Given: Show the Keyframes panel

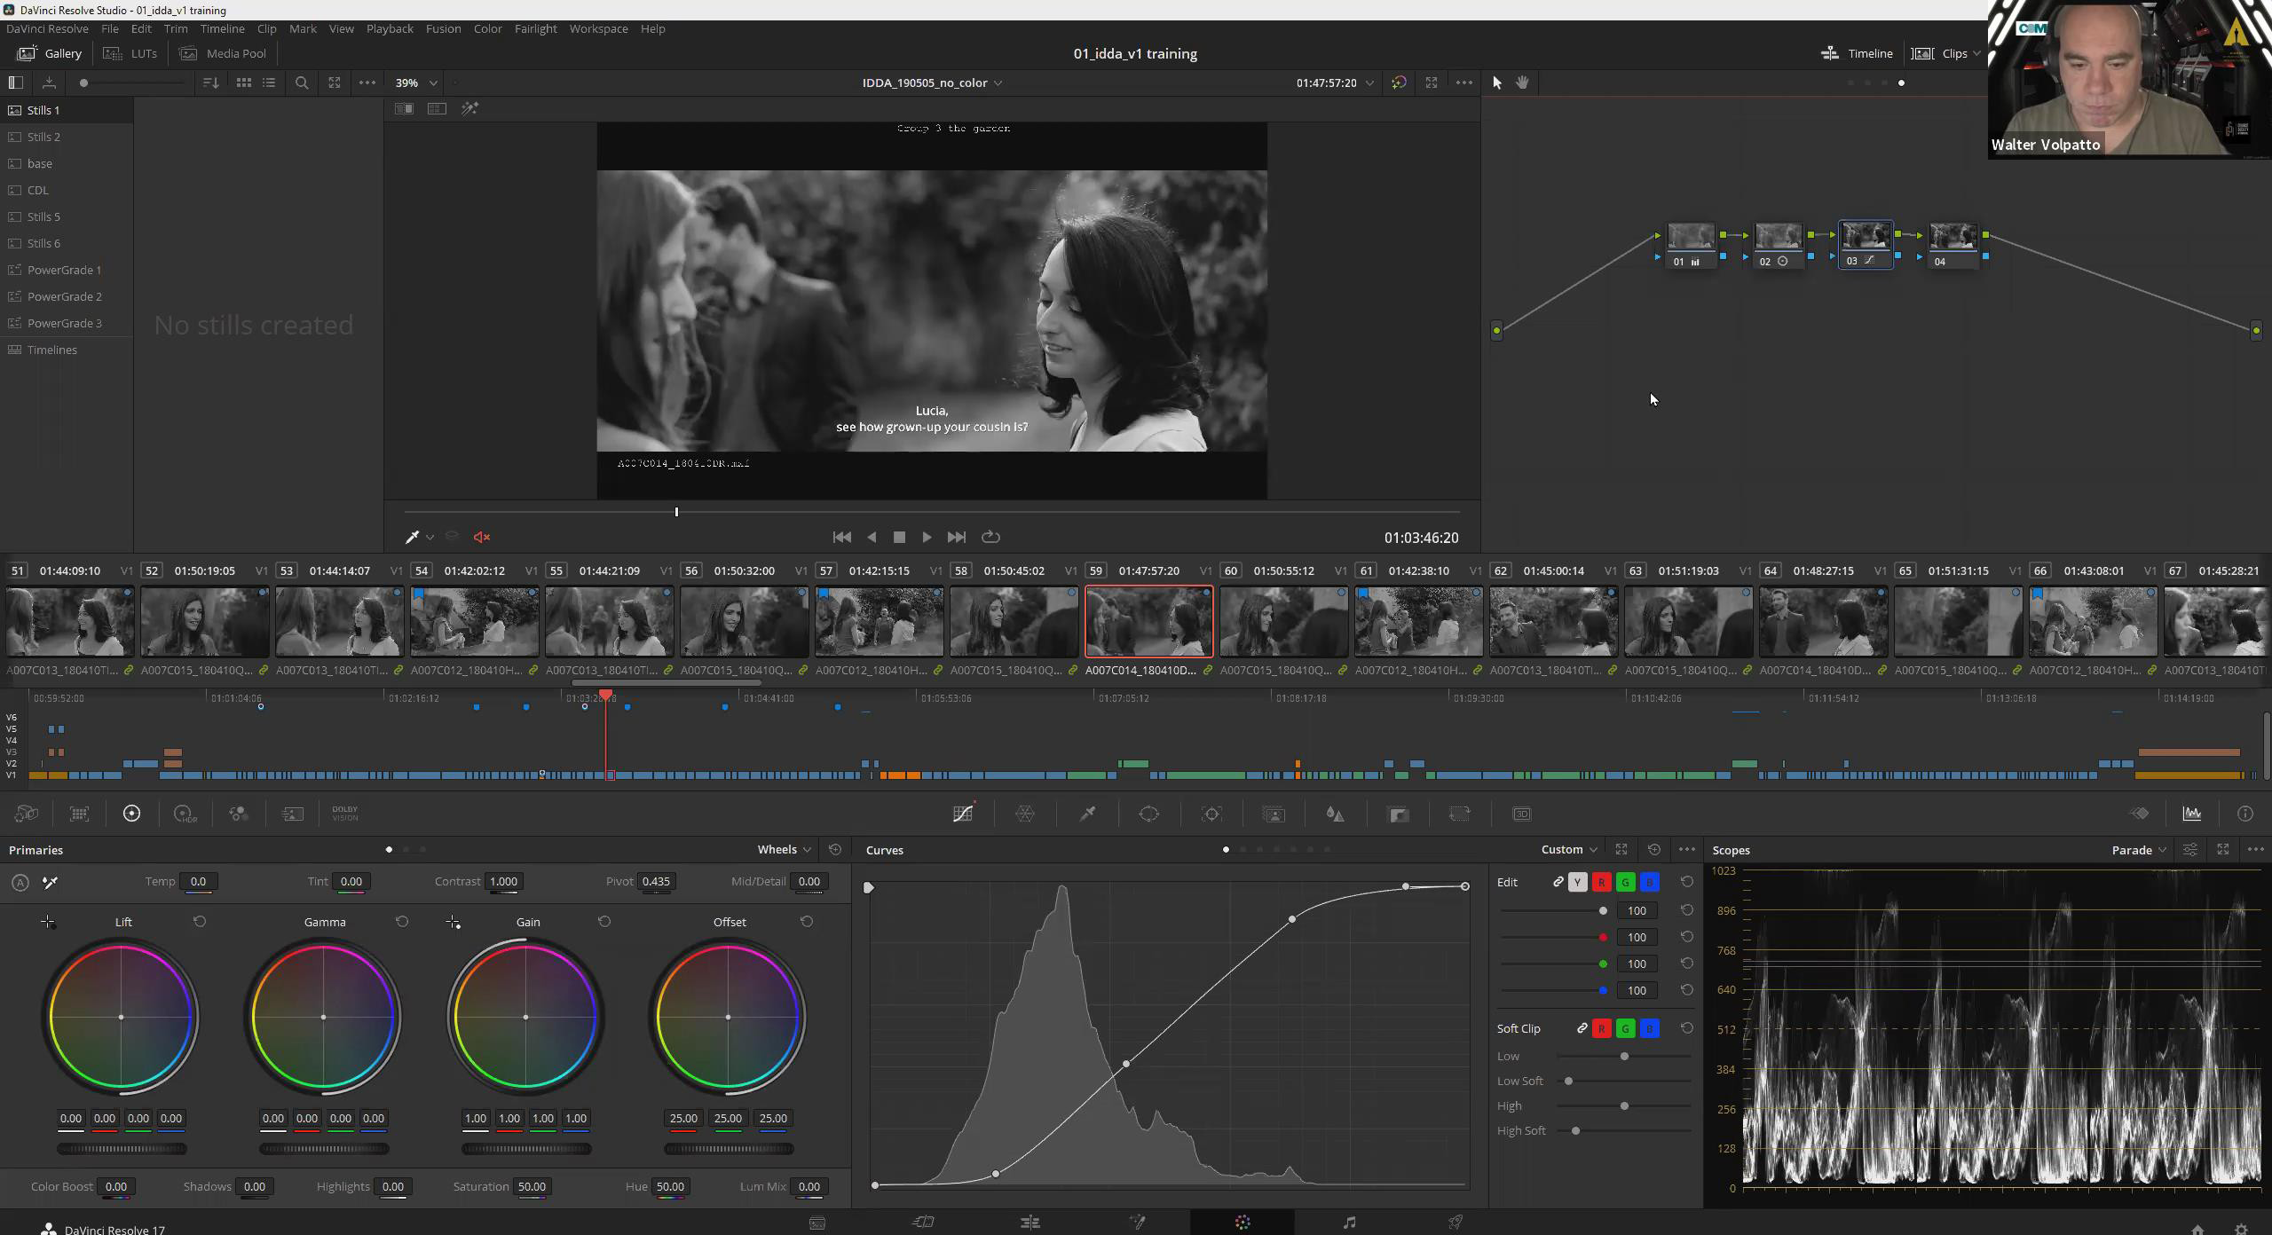Looking at the screenshot, I should point(2140,814).
